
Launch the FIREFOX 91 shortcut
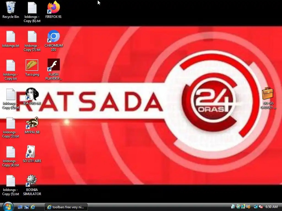(x=53, y=10)
